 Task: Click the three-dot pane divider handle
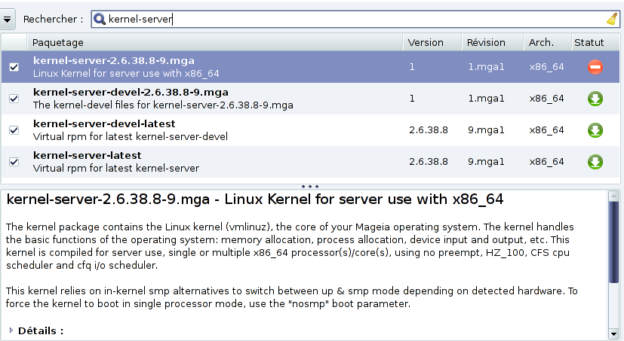(x=310, y=186)
